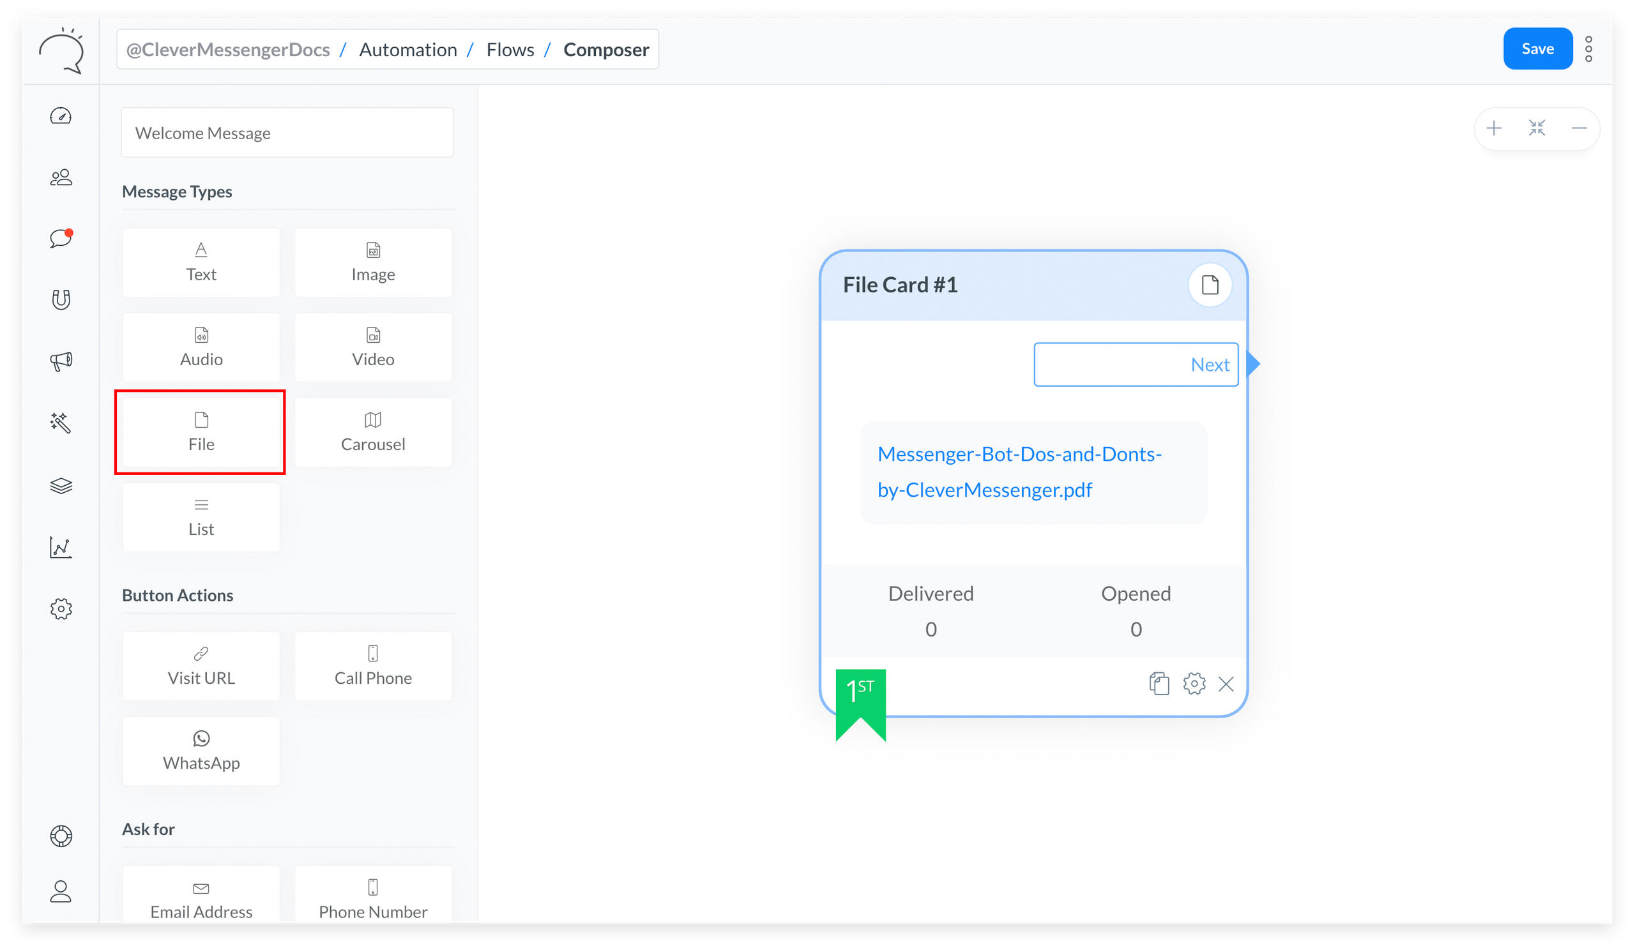Open File Card #1 gear settings

point(1194,684)
